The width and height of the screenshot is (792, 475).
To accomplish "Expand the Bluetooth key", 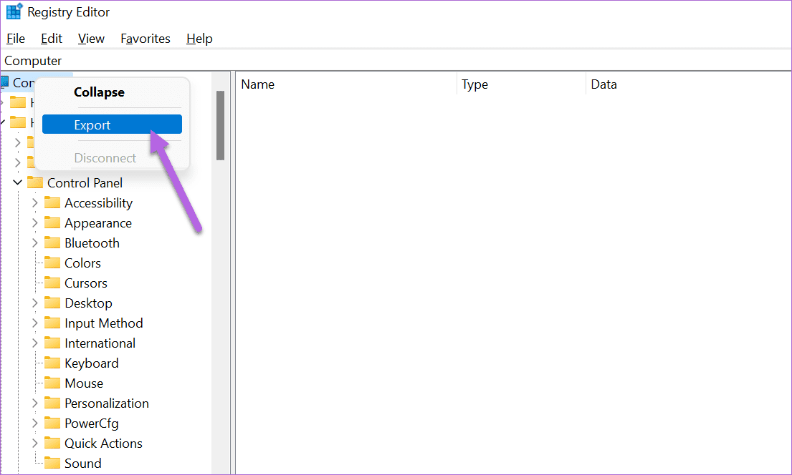I will click(x=35, y=243).
